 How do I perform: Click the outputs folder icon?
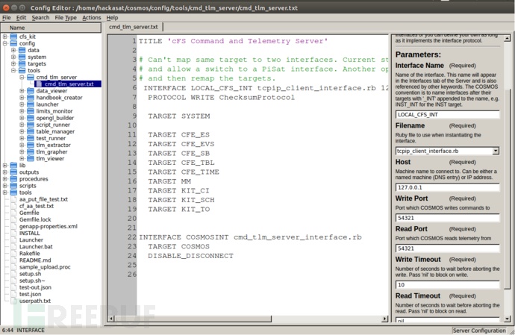point(13,172)
